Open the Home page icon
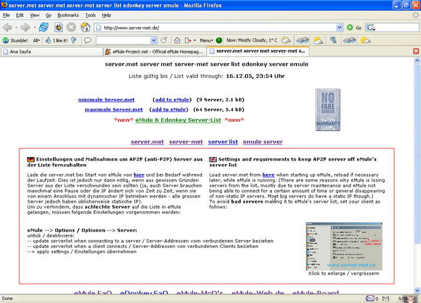 click(85, 27)
